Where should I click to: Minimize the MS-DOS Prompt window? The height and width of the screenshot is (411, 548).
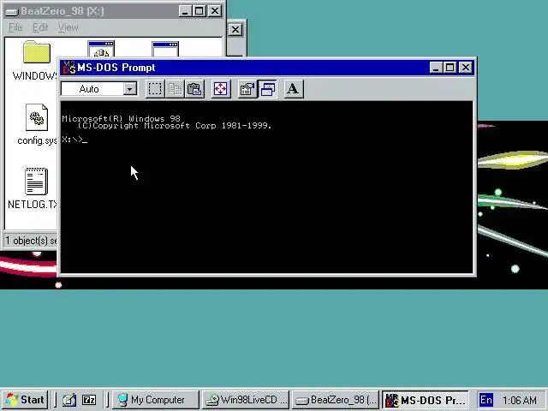[x=436, y=67]
